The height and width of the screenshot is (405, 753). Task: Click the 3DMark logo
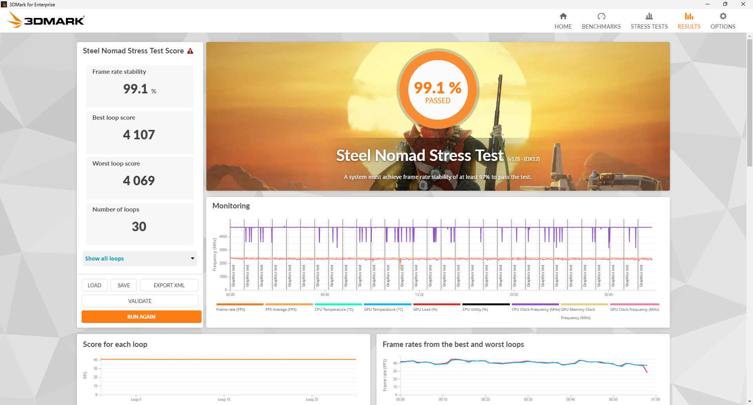pyautogui.click(x=46, y=20)
